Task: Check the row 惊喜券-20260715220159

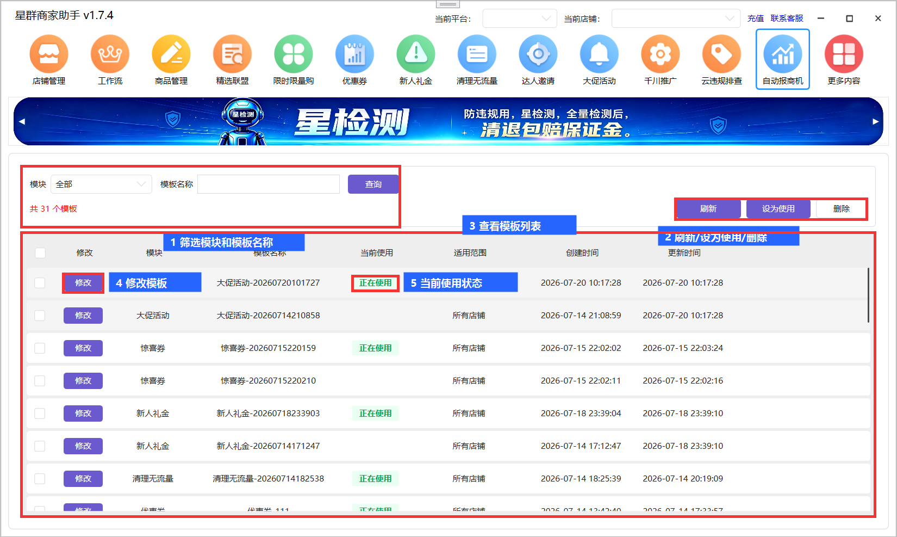Action: [x=40, y=348]
